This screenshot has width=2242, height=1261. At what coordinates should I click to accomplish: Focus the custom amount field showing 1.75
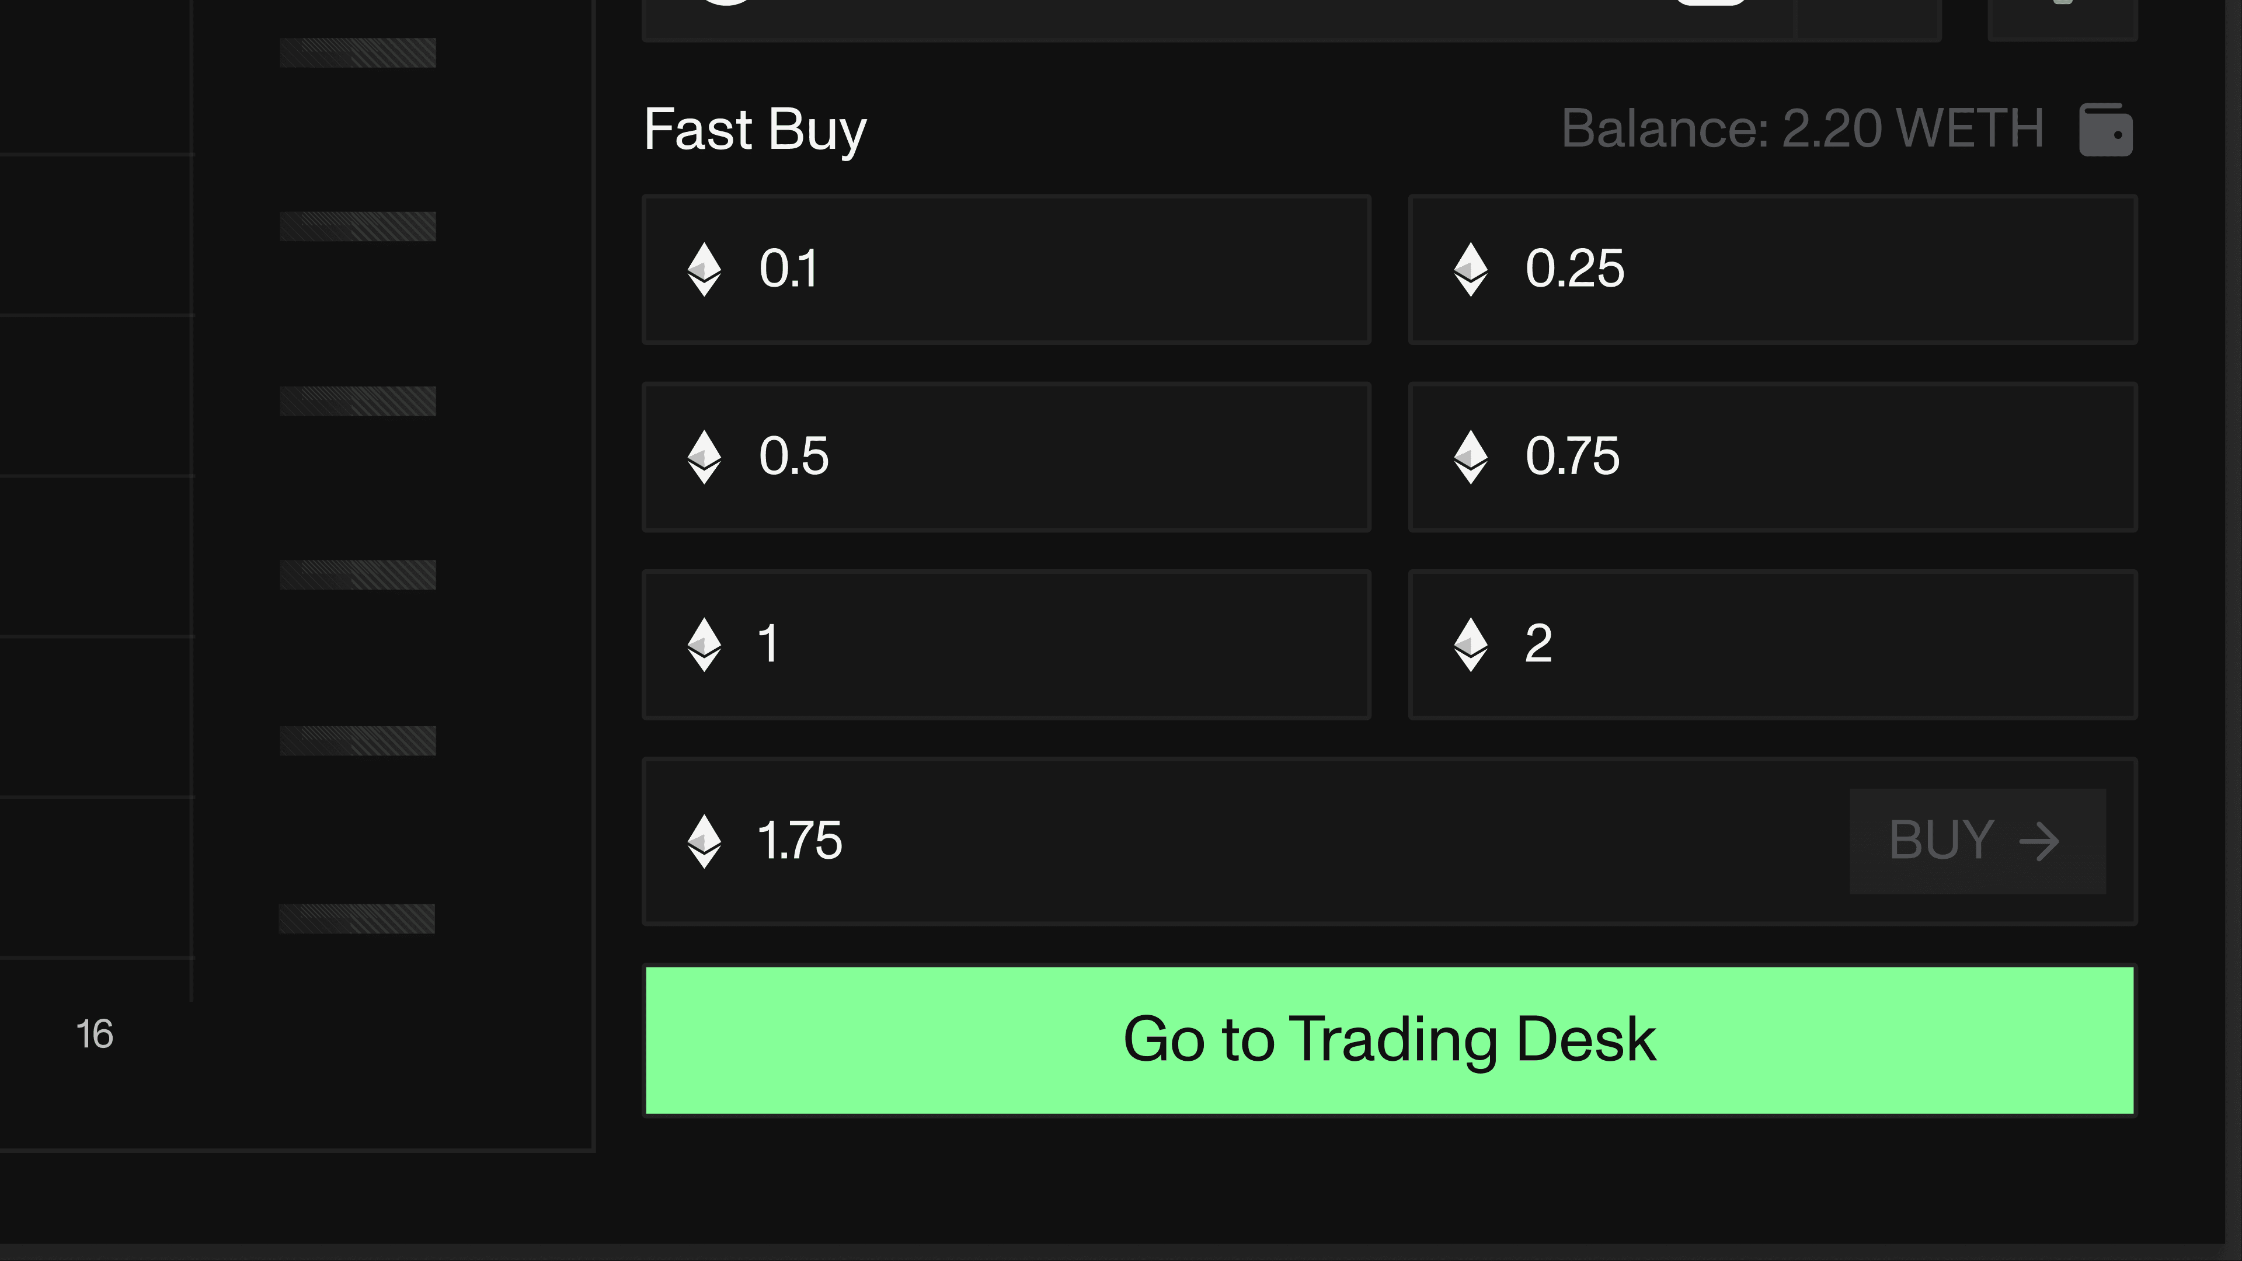1219,841
